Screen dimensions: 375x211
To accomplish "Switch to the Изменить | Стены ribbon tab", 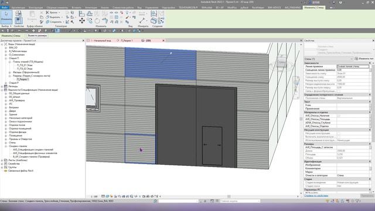I will click(314, 8).
